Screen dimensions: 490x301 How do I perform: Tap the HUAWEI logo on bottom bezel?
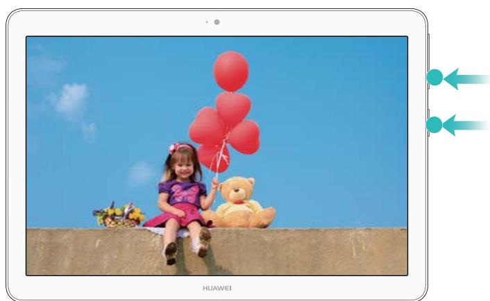coord(217,286)
